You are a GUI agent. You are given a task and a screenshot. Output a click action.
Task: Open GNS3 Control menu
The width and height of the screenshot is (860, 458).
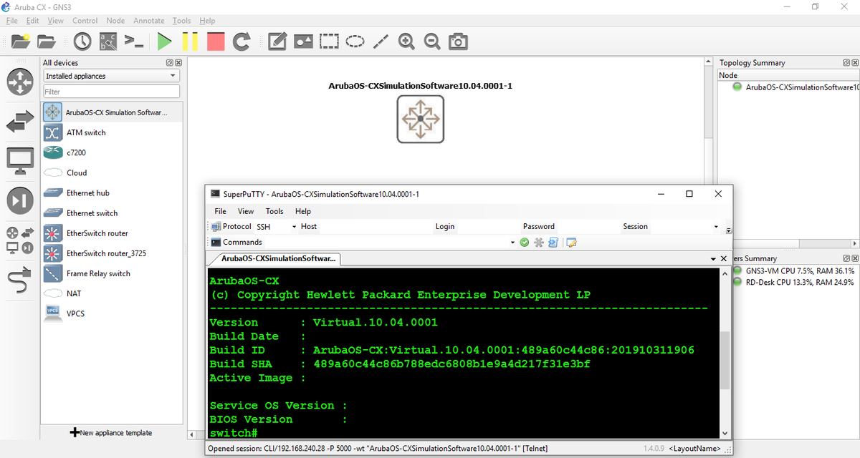pyautogui.click(x=85, y=21)
